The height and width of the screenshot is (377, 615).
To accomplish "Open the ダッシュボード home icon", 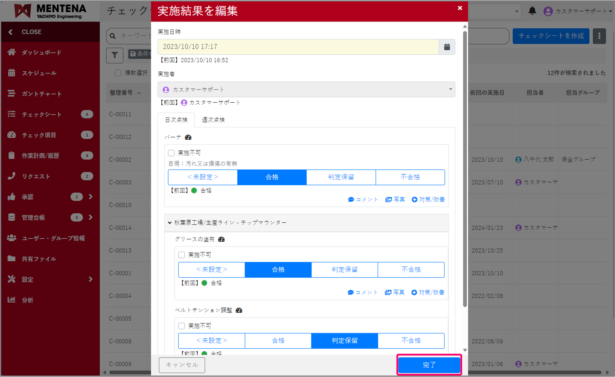I will pos(12,52).
